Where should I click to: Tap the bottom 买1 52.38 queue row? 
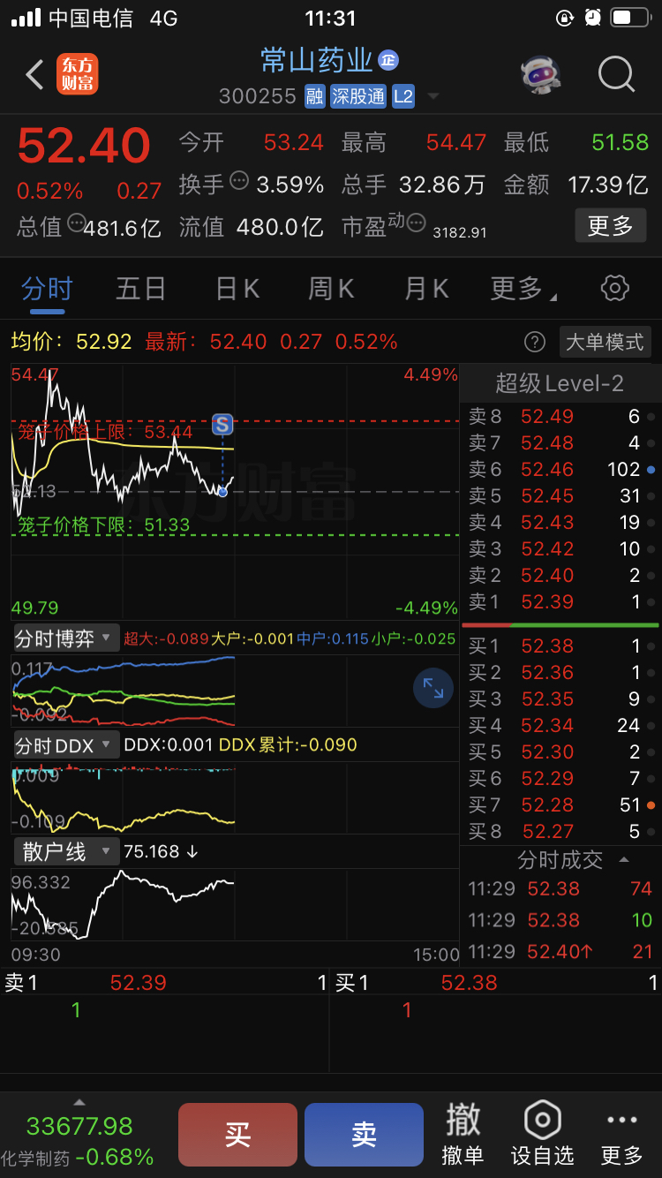point(496,983)
